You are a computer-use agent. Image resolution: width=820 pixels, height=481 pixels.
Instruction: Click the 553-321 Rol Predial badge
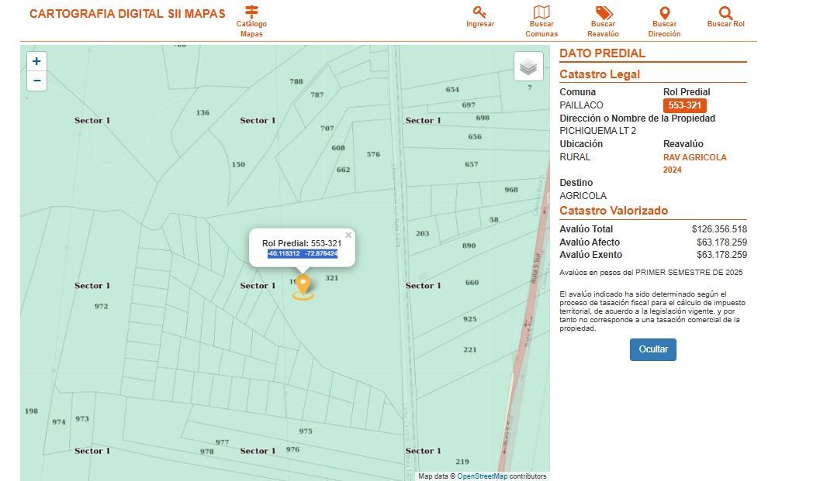(x=684, y=105)
